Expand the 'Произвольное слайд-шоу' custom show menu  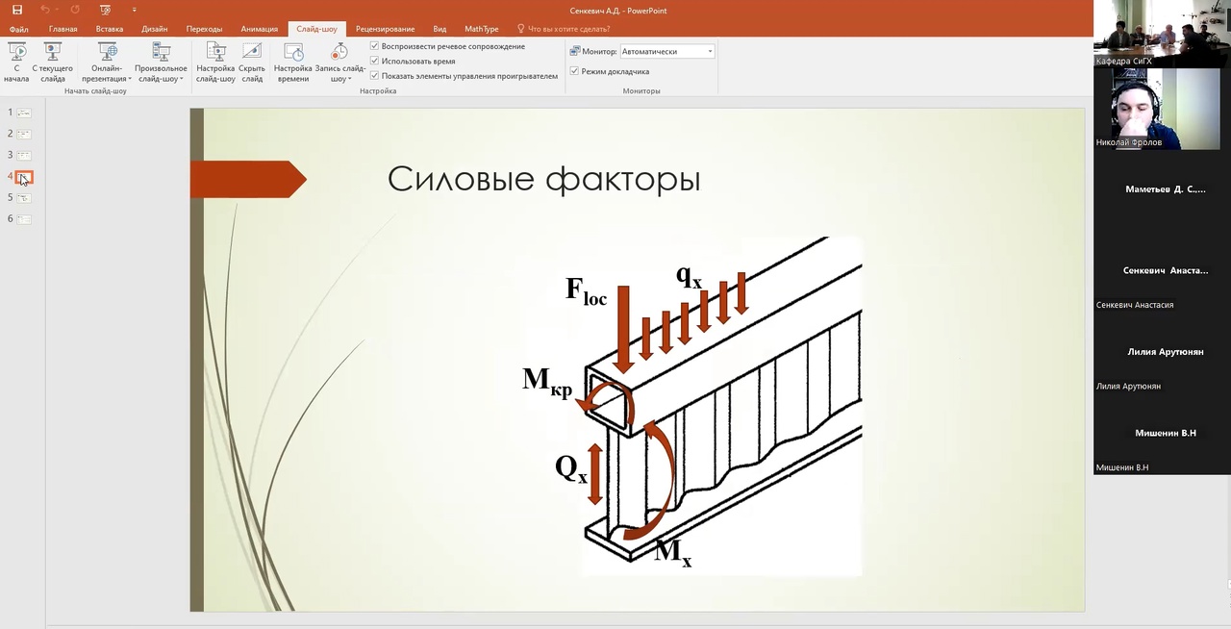(x=161, y=63)
